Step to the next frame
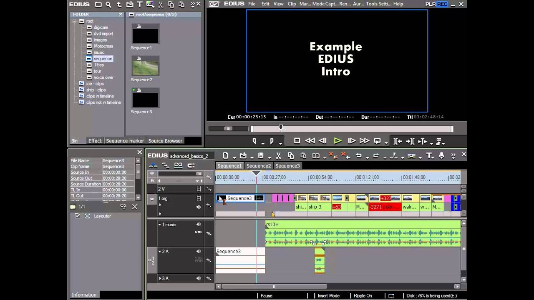This screenshot has height=300, width=534. tap(352, 141)
